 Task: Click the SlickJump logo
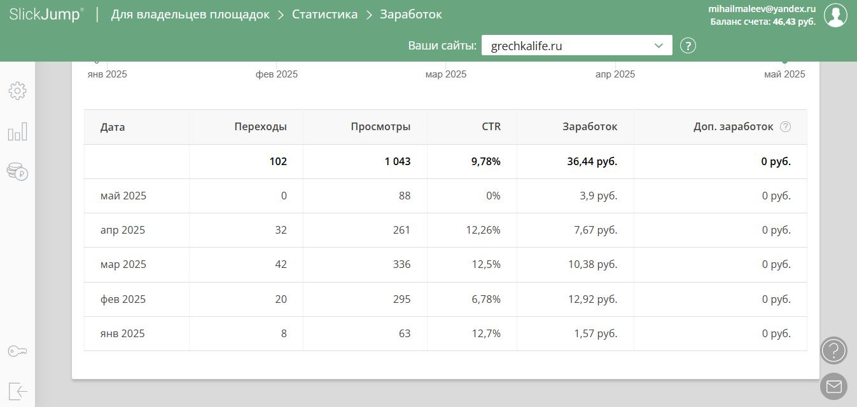tap(46, 15)
